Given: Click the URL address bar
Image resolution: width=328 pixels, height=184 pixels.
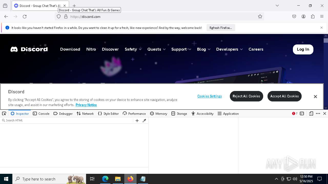Looking at the screenshot, I should 159,17.
